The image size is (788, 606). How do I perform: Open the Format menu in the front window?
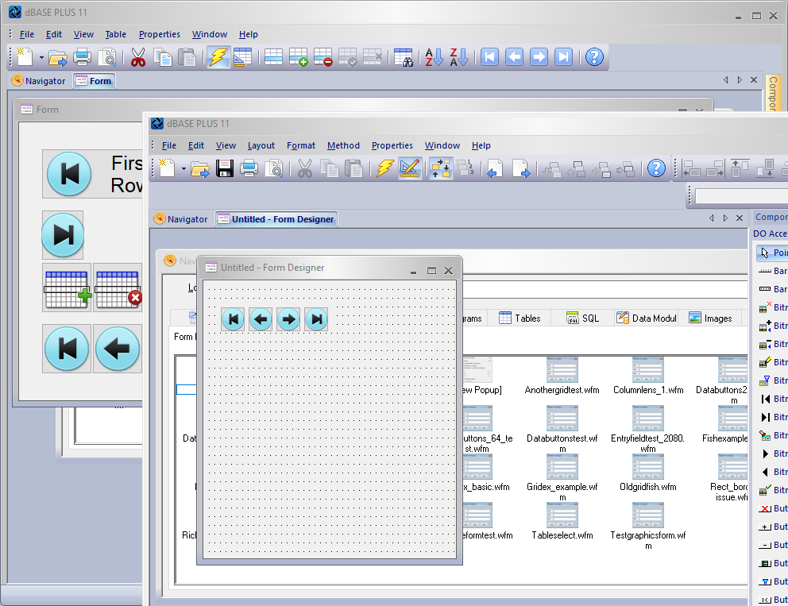(x=301, y=145)
